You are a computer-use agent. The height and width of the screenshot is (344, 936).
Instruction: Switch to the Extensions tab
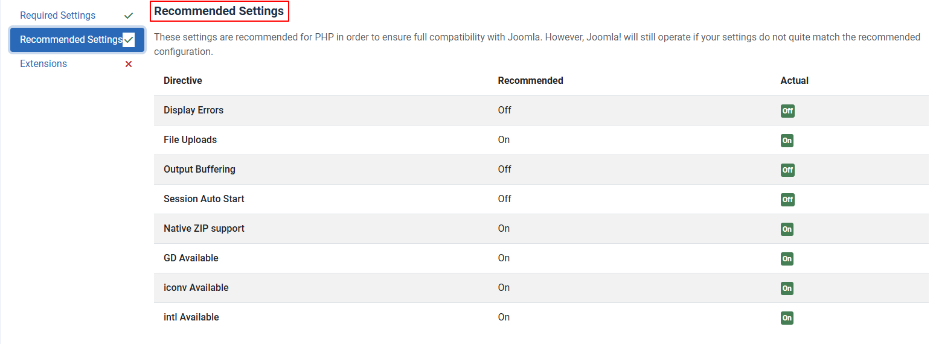coord(43,64)
